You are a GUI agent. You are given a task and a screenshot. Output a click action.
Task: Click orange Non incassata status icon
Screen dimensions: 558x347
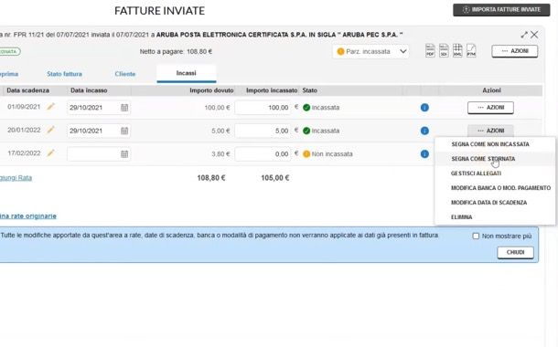(306, 154)
